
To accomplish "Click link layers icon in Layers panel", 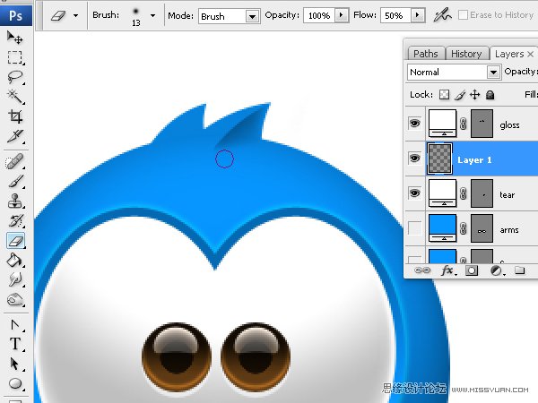I will [x=422, y=270].
